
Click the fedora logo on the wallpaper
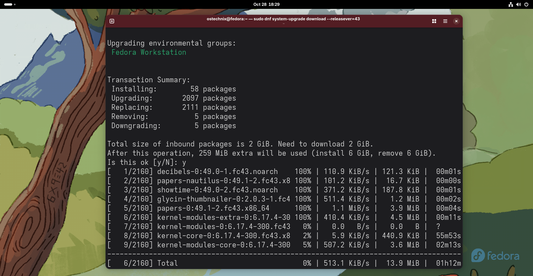[495, 256]
